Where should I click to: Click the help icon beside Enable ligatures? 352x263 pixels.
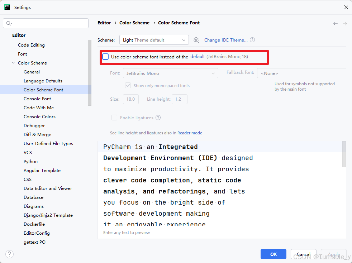tap(158, 118)
